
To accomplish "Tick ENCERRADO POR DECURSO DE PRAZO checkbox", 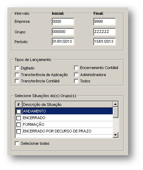I will click(19, 131).
